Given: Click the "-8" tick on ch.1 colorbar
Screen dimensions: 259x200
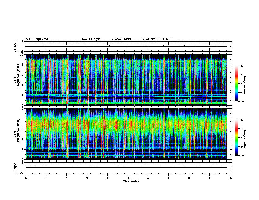Looking at the screenshot, I should coord(241,84).
